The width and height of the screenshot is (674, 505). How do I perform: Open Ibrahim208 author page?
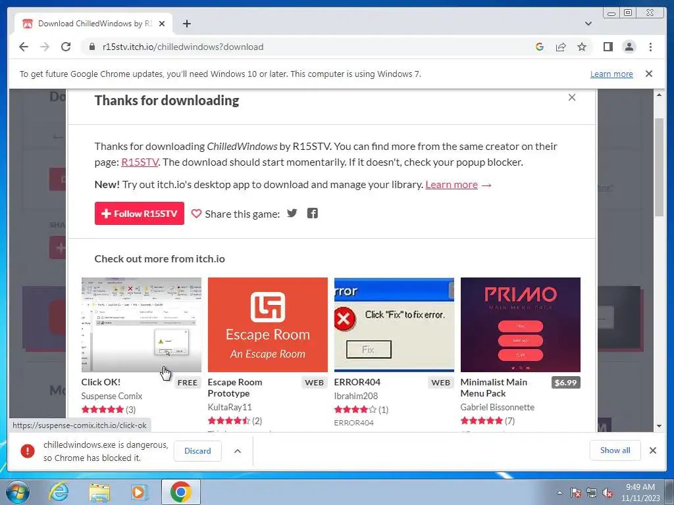pyautogui.click(x=356, y=396)
